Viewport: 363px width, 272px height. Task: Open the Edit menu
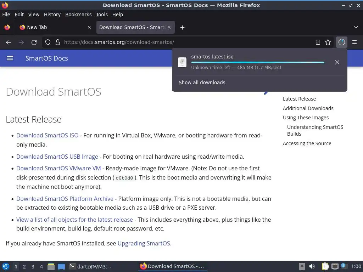point(19,15)
